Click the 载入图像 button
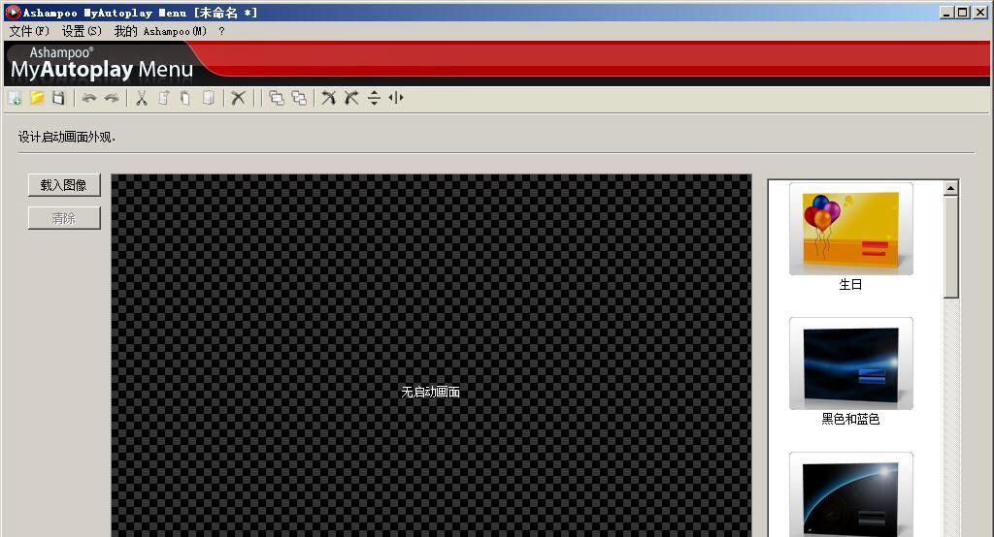 (64, 185)
